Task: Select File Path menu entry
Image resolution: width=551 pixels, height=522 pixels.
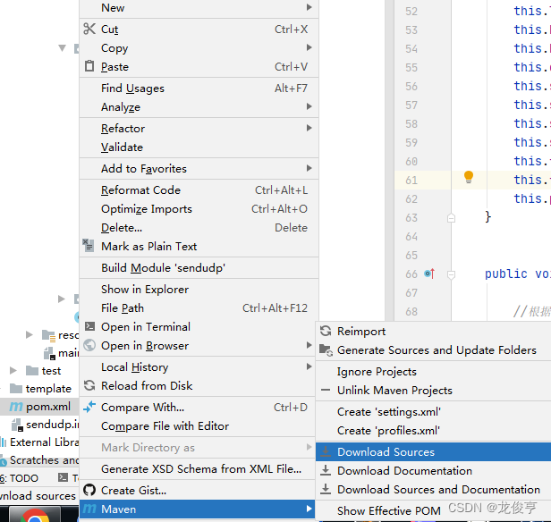Action: 199,307
